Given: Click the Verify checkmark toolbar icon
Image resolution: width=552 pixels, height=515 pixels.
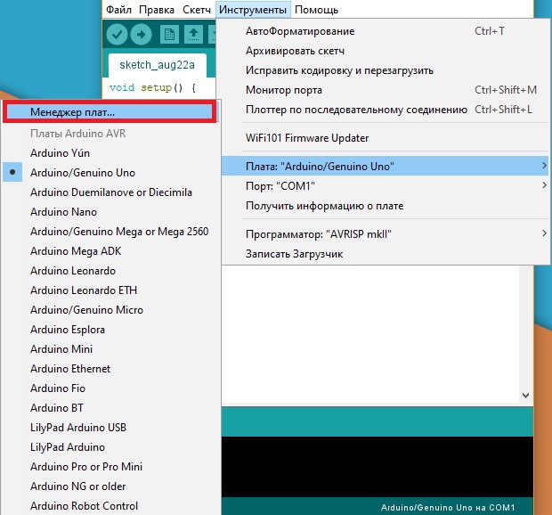Looking at the screenshot, I should coord(117,35).
